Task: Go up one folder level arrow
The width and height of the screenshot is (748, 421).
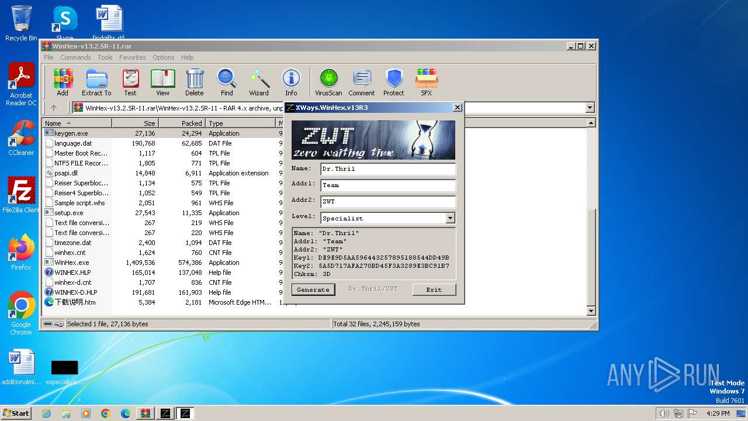Action: (54, 108)
